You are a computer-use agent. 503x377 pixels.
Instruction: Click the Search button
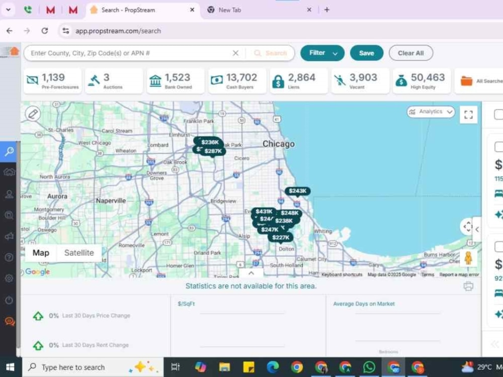pos(271,53)
